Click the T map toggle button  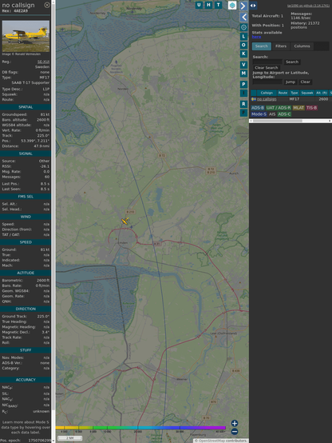pyautogui.click(x=218, y=5)
